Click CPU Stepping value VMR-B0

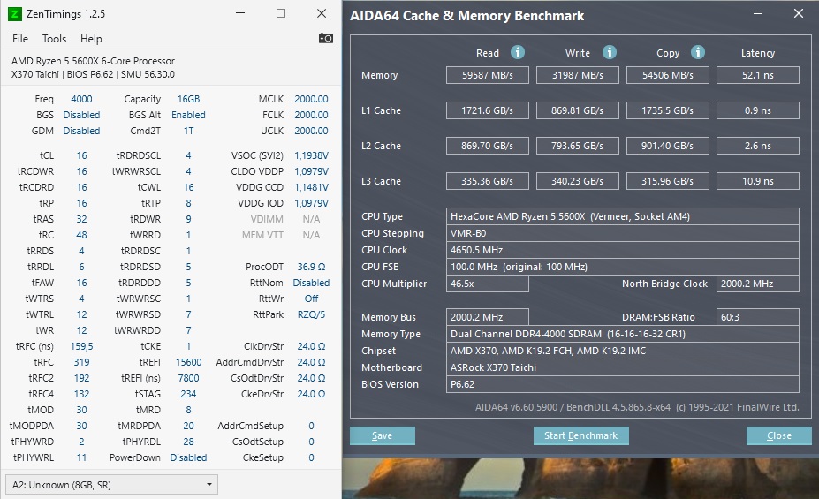point(623,233)
